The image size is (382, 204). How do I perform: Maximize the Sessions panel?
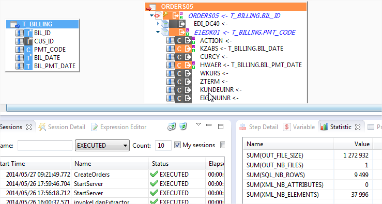[221, 127]
